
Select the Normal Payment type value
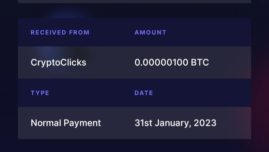click(x=66, y=123)
